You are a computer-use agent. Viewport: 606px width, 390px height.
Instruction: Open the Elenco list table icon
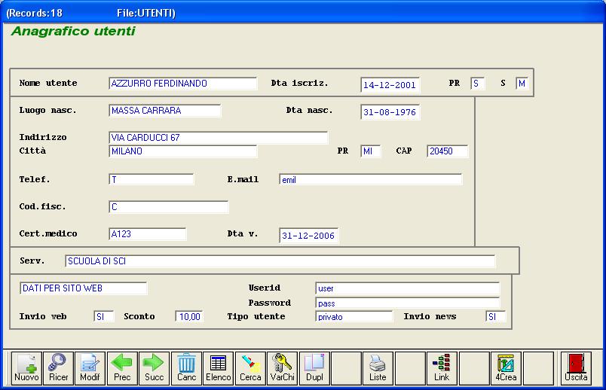[x=219, y=368]
